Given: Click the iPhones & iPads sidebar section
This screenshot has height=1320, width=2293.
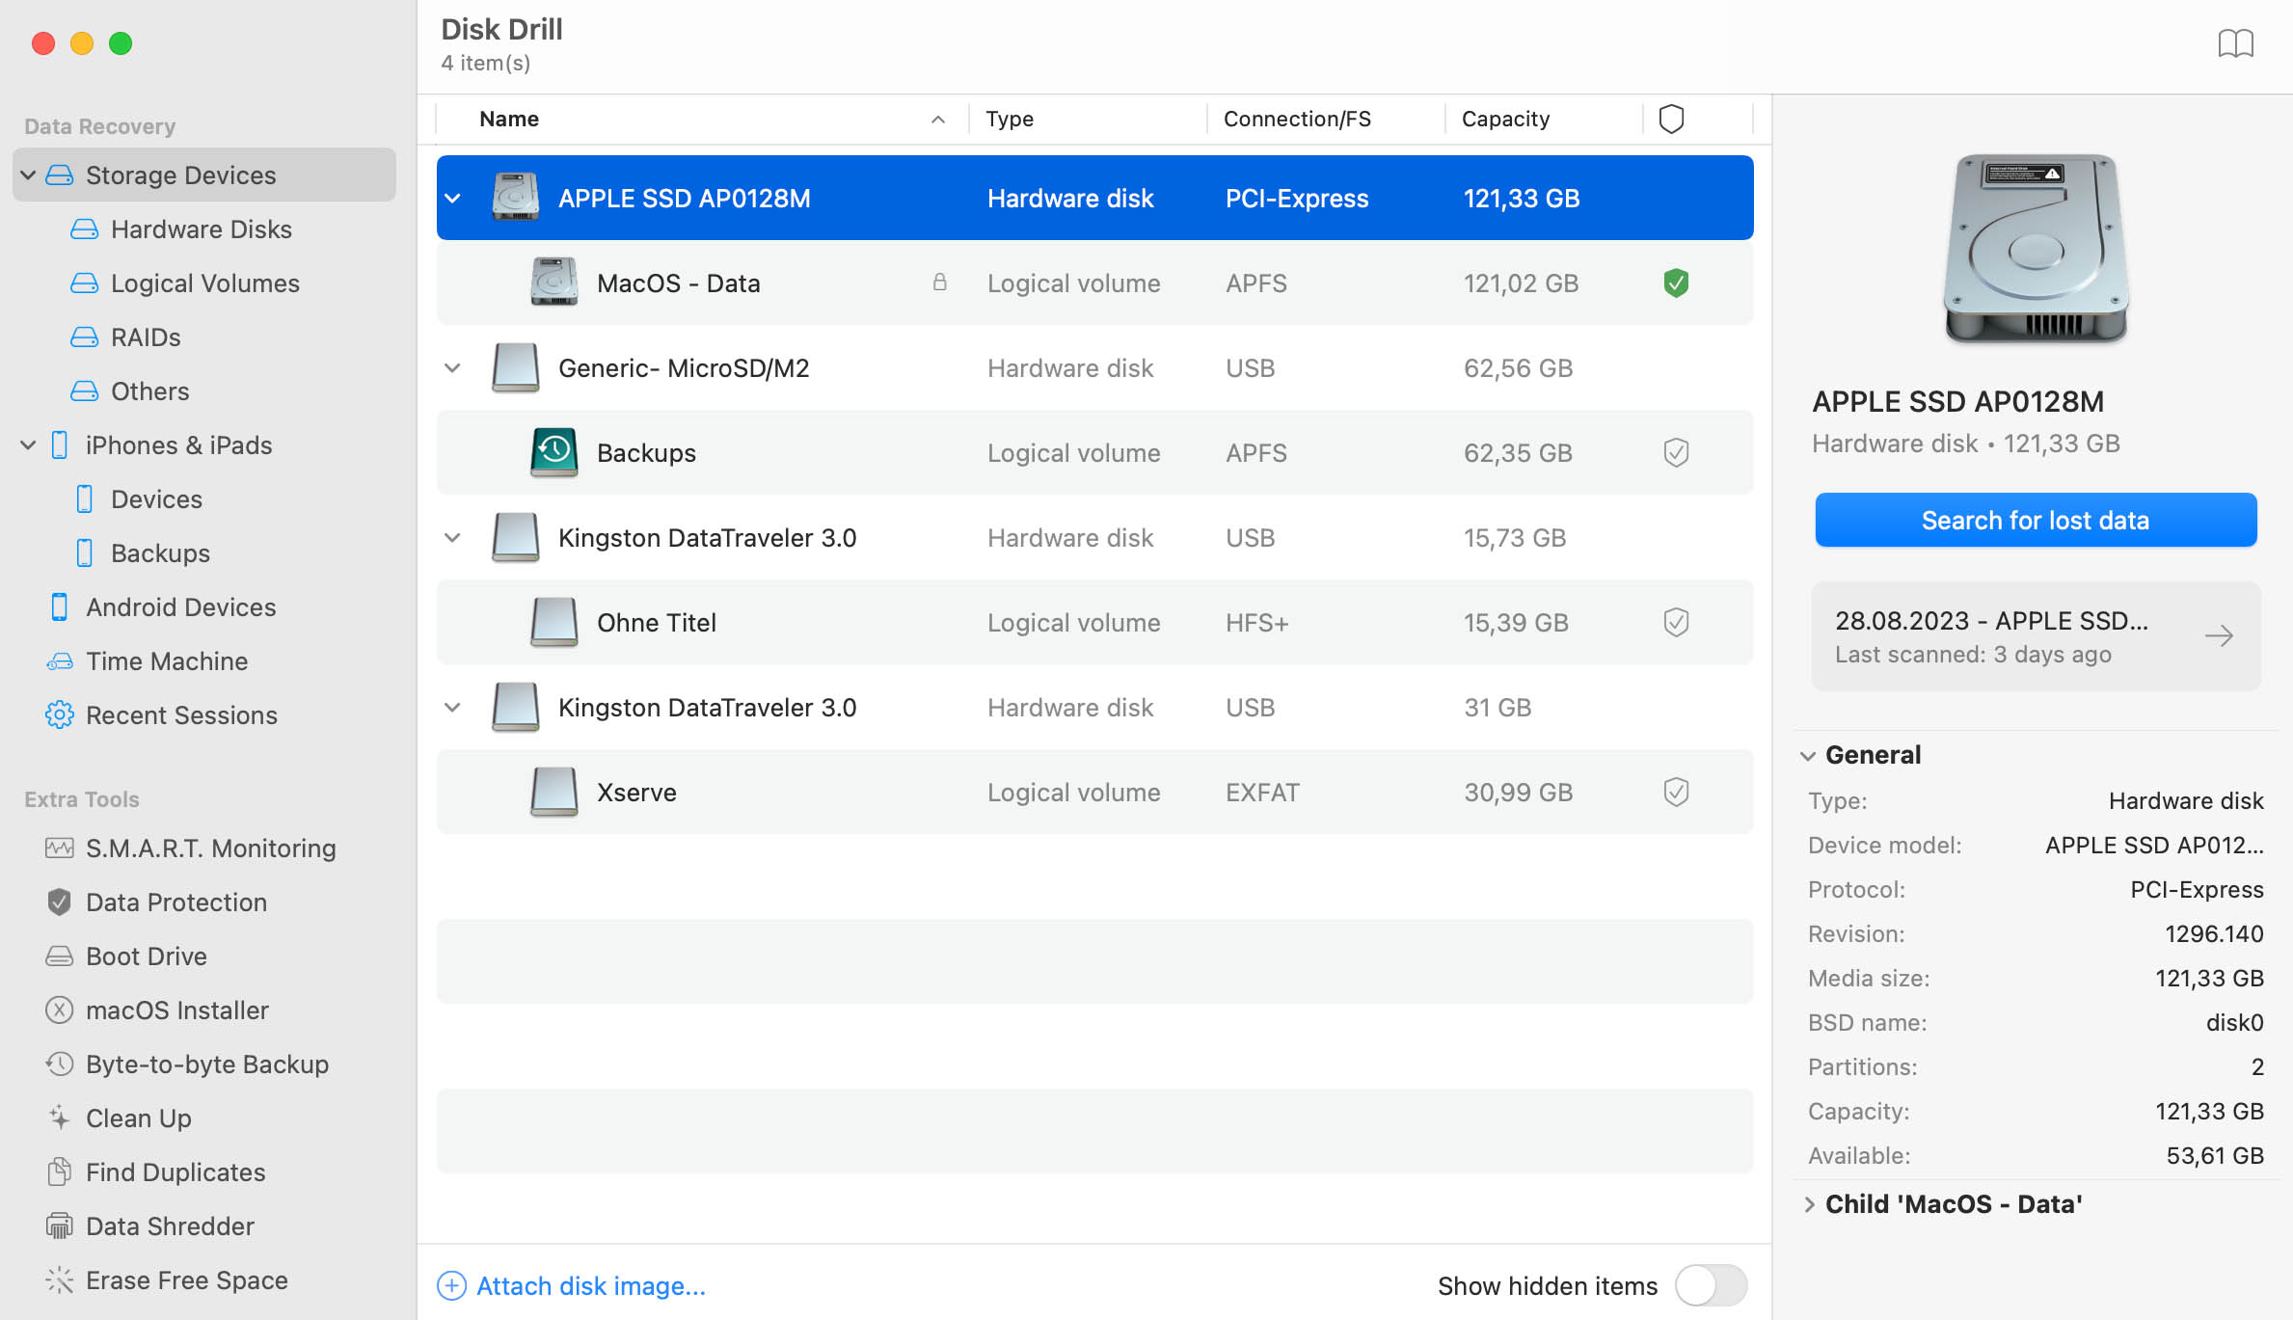Looking at the screenshot, I should [x=179, y=444].
